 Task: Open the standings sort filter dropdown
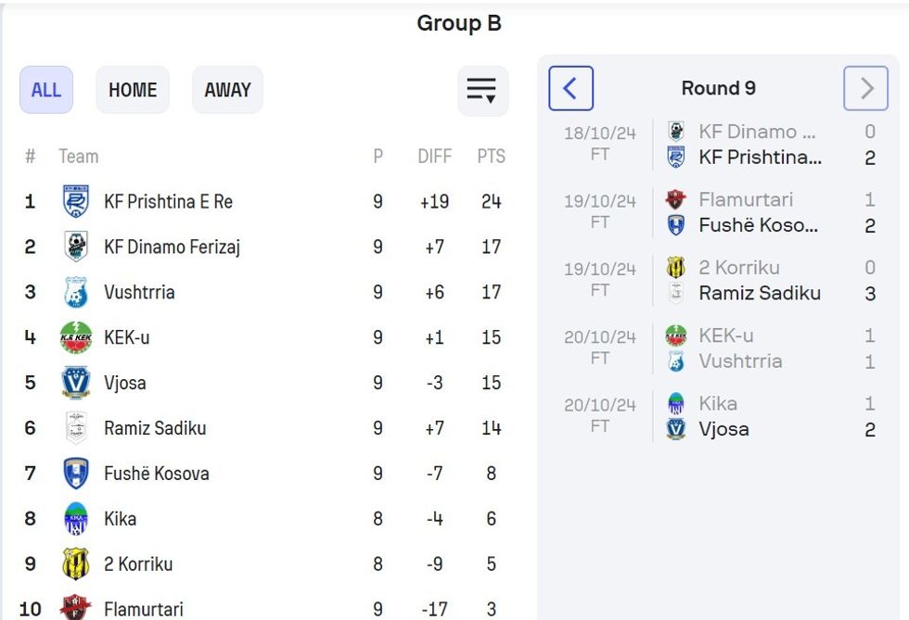(482, 90)
